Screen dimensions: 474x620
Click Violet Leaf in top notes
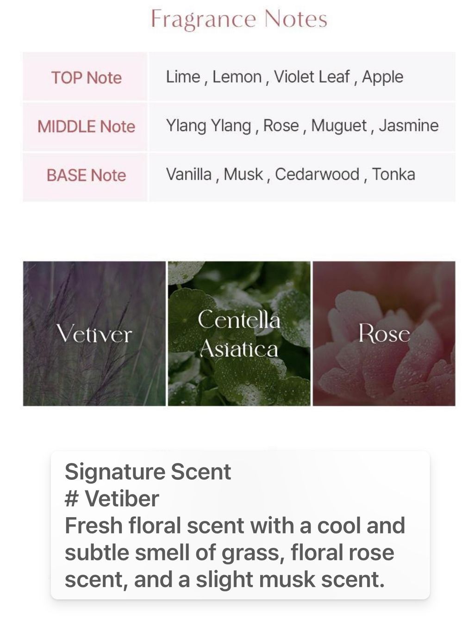312,77
